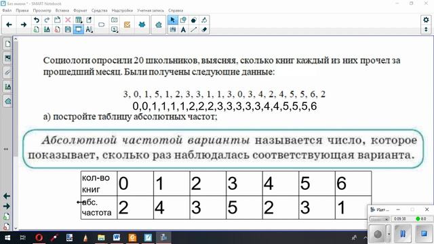Image resolution: width=434 pixels, height=244 pixels.
Task: Open the Page Sorter sidebar tab
Action: (x=7, y=43)
